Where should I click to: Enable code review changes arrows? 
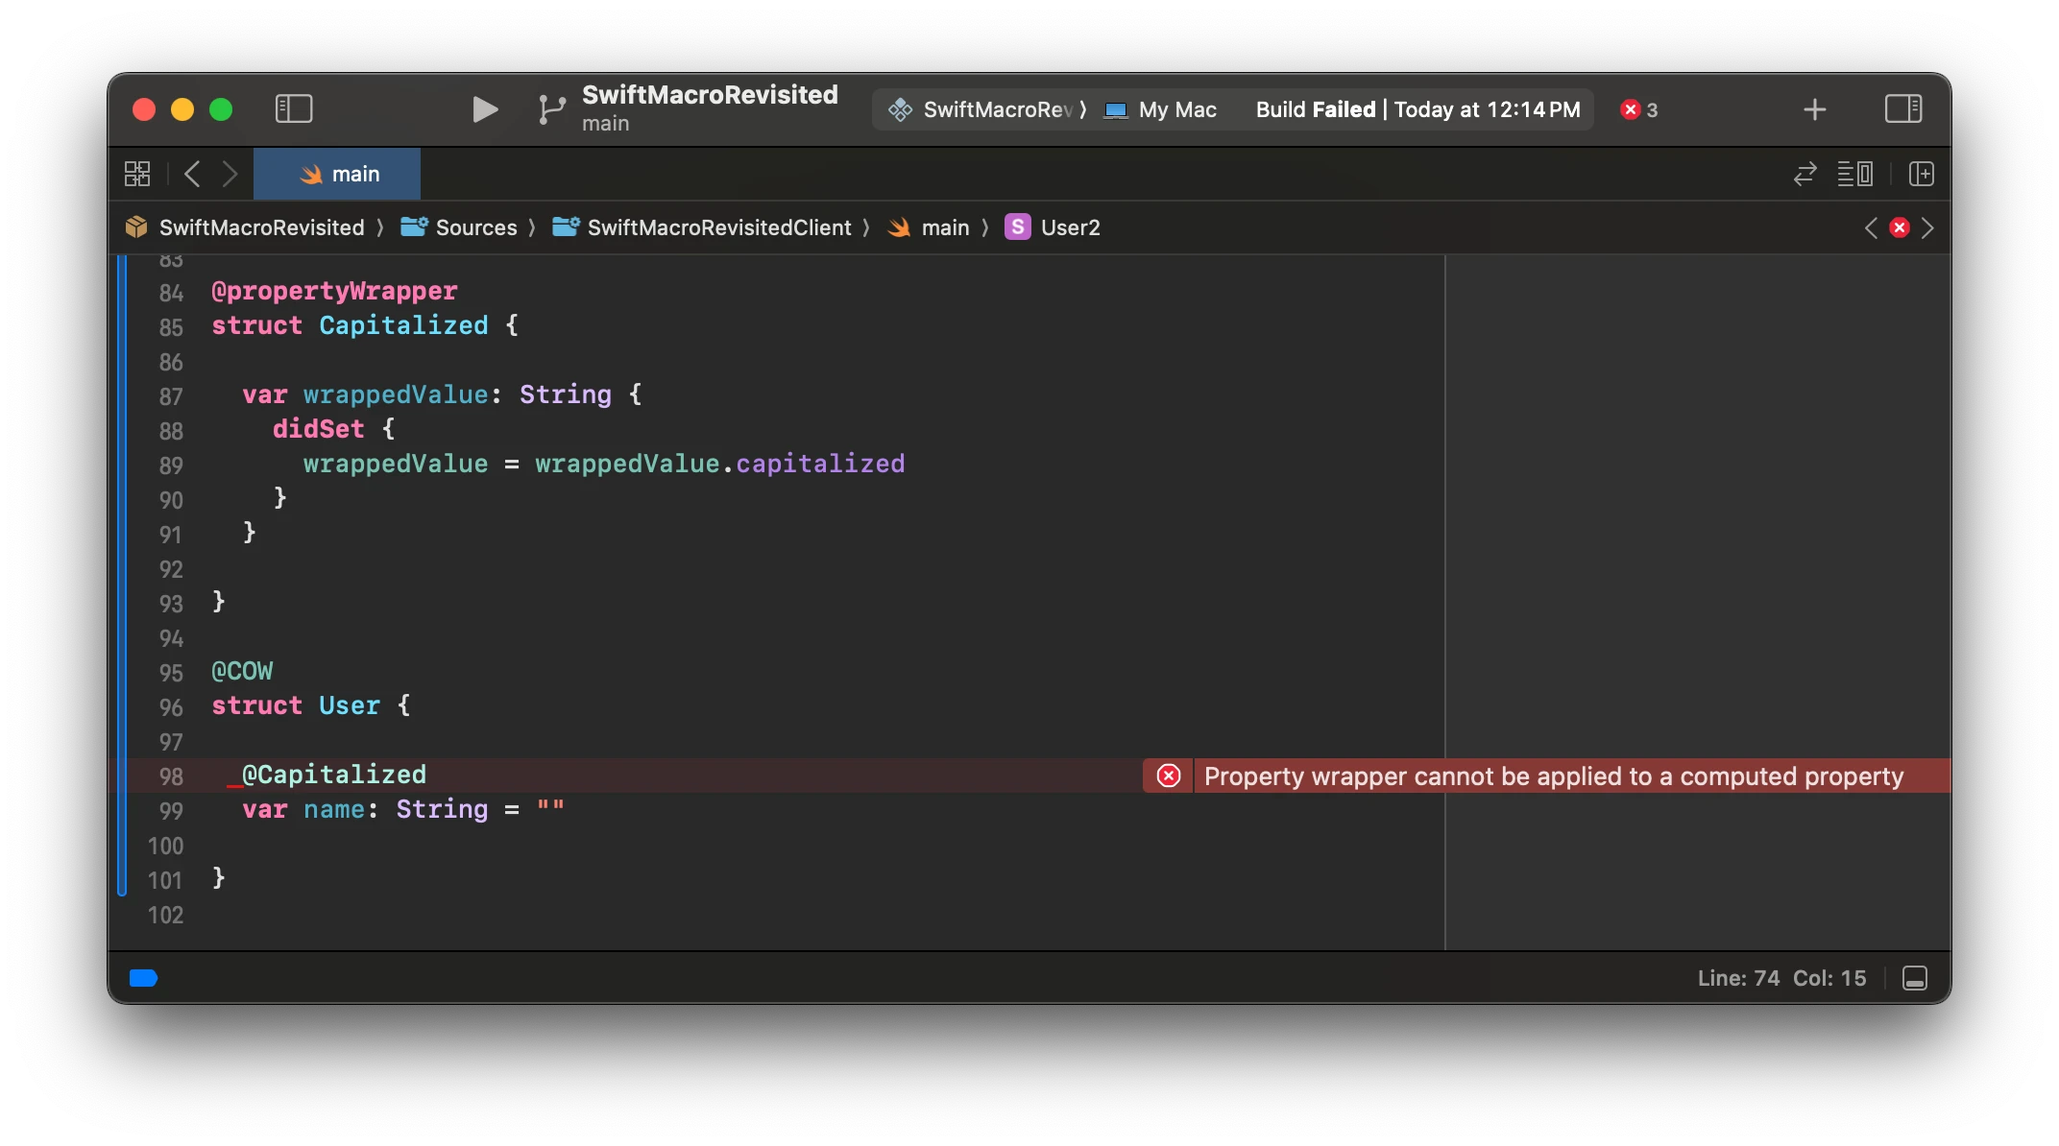(x=1805, y=174)
